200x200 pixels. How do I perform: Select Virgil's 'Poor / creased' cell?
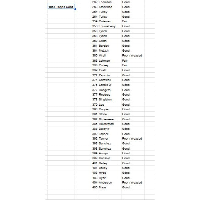tap(132, 56)
